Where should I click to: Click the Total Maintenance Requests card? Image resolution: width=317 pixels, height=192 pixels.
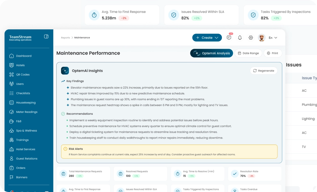coord(83,173)
